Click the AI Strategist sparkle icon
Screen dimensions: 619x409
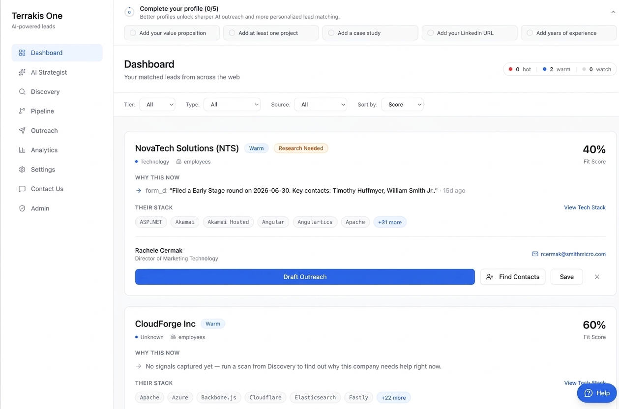22,72
